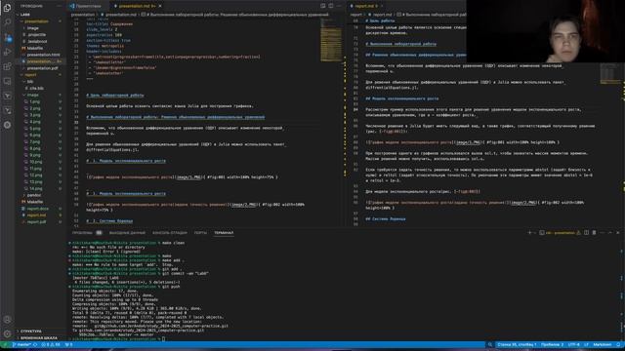Open presentation.html in Explorer
Screen dimensions: 625x351
pos(43,55)
